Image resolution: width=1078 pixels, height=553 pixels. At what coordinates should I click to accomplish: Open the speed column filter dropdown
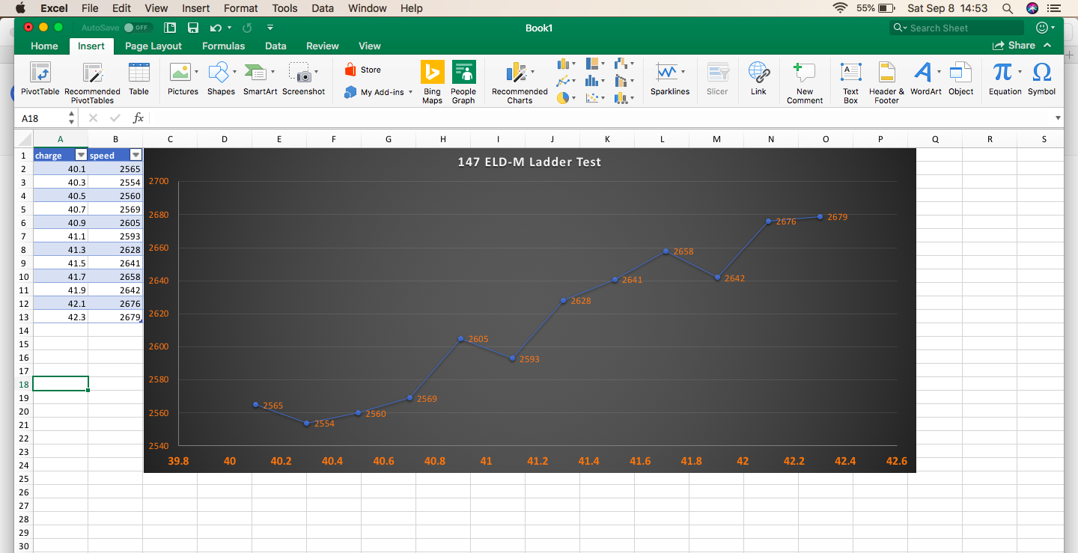point(135,156)
